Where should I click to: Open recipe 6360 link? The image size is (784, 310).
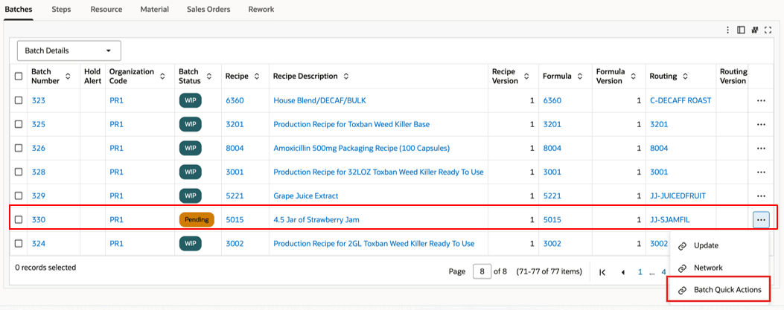235,100
